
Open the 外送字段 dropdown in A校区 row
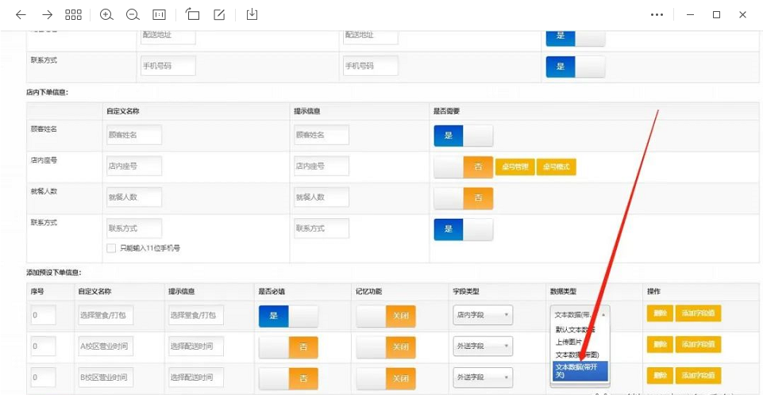pos(483,346)
